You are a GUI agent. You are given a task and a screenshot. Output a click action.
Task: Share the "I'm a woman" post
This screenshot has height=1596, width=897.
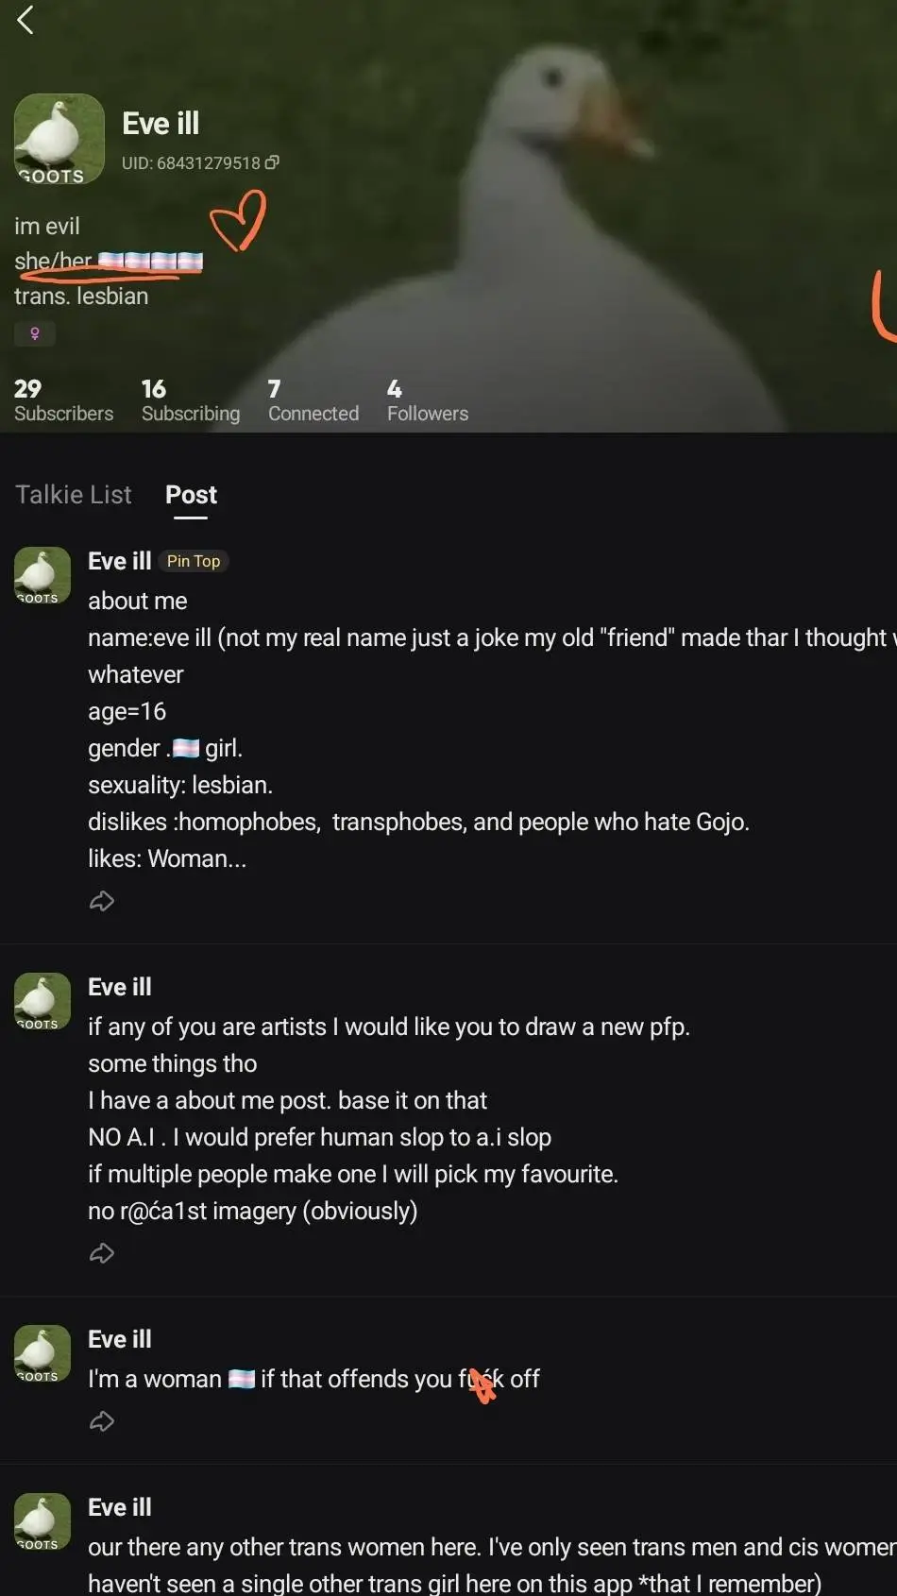pyautogui.click(x=102, y=1421)
